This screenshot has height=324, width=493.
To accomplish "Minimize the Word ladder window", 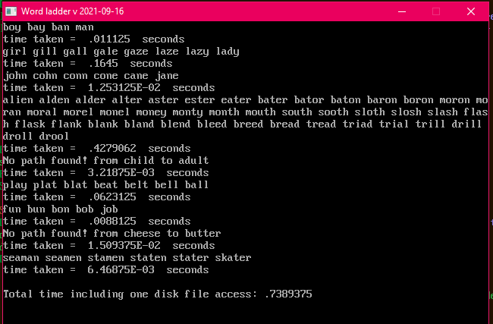I will click(402, 11).
